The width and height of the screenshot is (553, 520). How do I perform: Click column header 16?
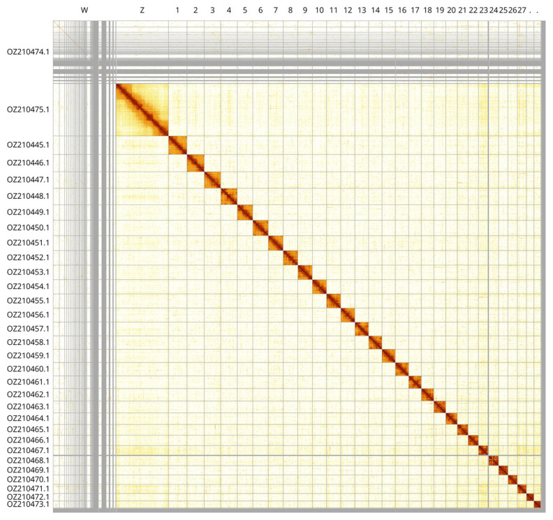click(x=402, y=10)
